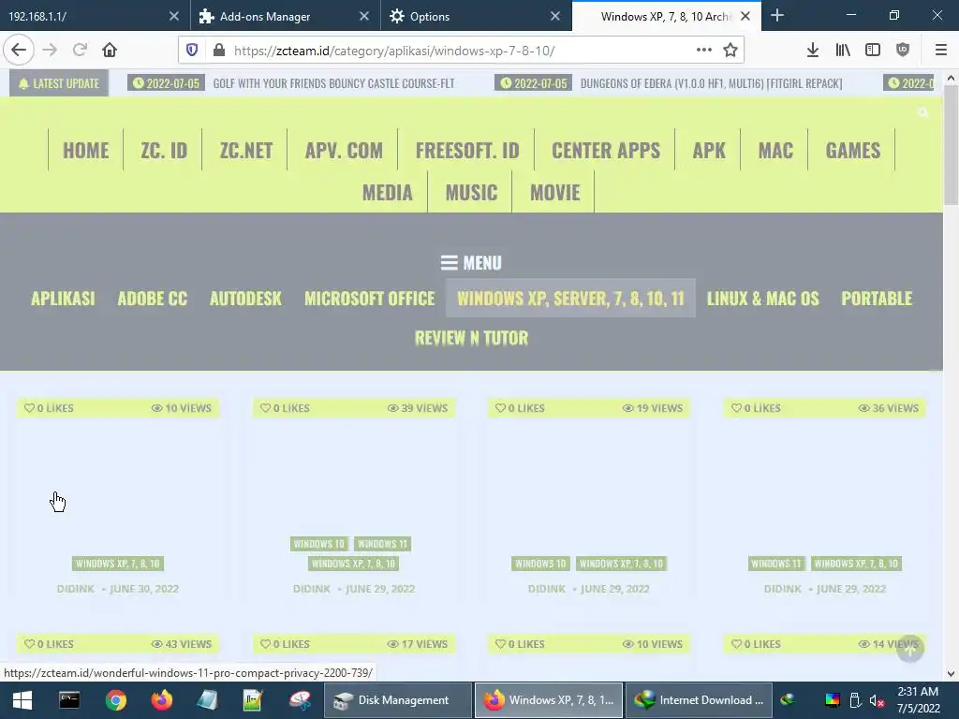Screen dimensions: 959x719
Task: Open the paint palette taskbar icon
Action: 301,700
